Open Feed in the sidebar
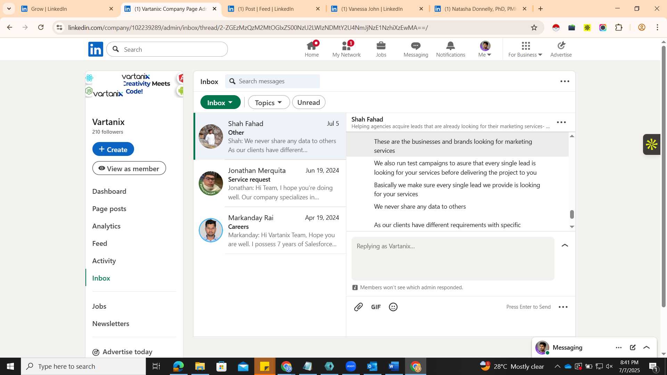Viewport: 667px width, 375px height. (x=100, y=243)
